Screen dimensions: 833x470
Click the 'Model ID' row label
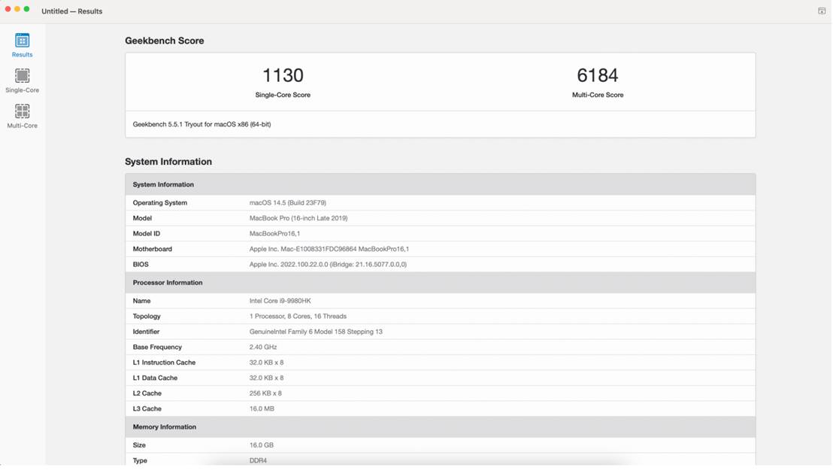[x=146, y=233]
